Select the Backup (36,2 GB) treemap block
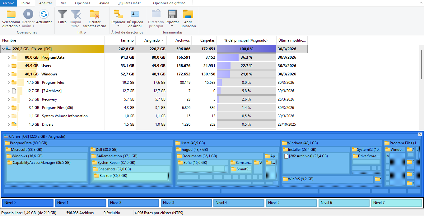424x216 pixels. 131,176
